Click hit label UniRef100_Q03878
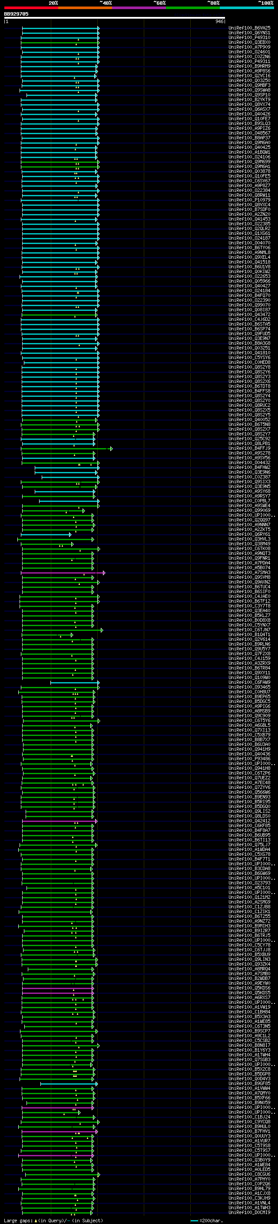This screenshot has height=1224, width=278. [249, 171]
